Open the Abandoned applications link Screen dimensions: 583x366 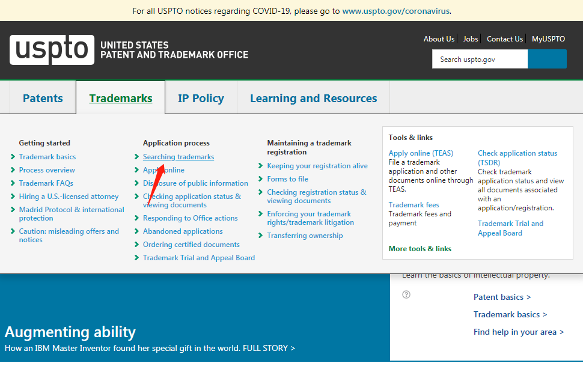point(183,231)
